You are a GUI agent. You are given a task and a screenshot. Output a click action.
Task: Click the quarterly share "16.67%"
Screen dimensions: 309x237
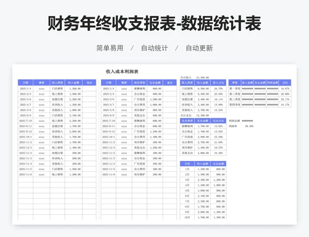(x=285, y=88)
